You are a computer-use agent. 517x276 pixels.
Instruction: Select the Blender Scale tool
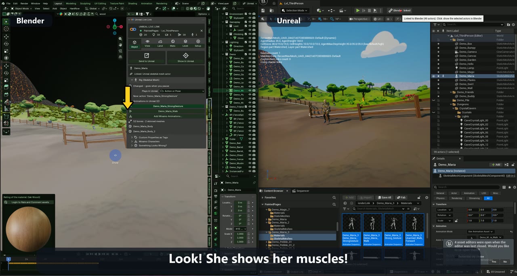pos(6,51)
